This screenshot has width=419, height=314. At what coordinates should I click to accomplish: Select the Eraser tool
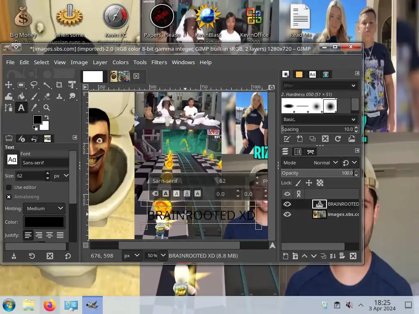pos(47,96)
